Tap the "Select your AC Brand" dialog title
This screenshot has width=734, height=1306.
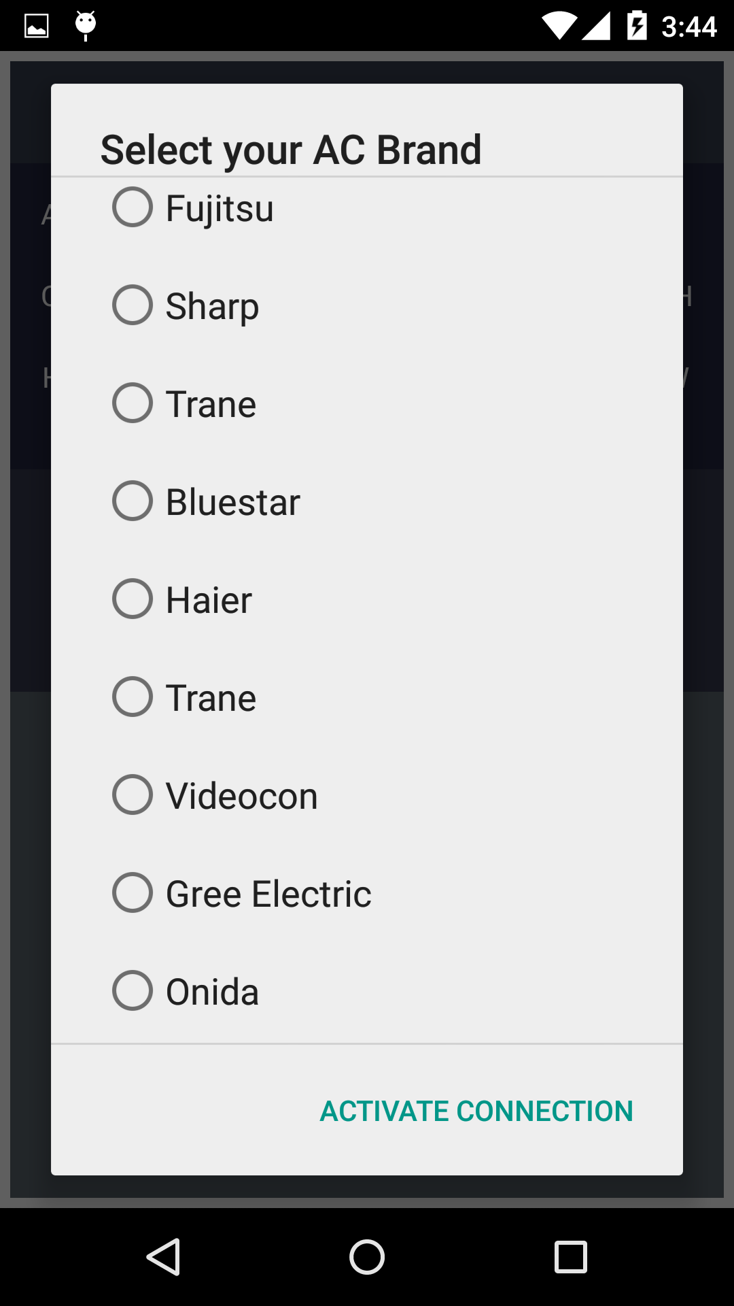(291, 150)
